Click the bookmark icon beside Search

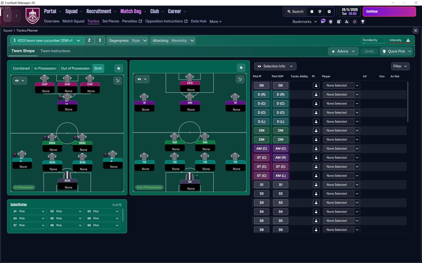point(312,12)
